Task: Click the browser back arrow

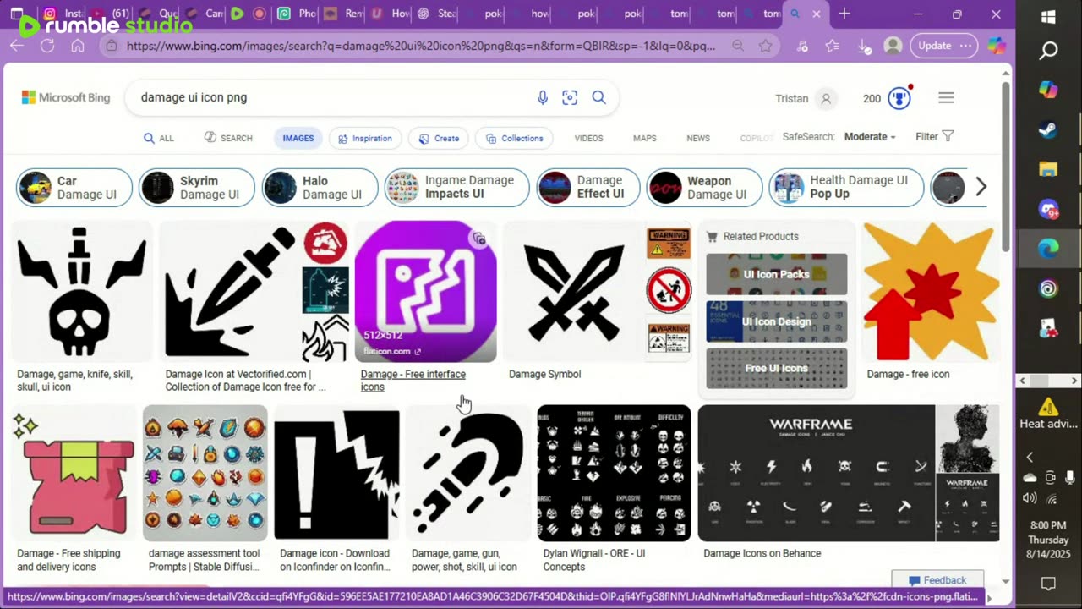Action: coord(18,46)
